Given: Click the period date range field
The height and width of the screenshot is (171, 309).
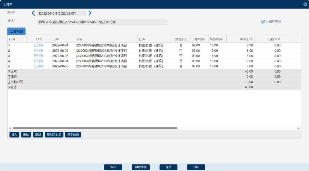Looking at the screenshot, I should [61, 13].
